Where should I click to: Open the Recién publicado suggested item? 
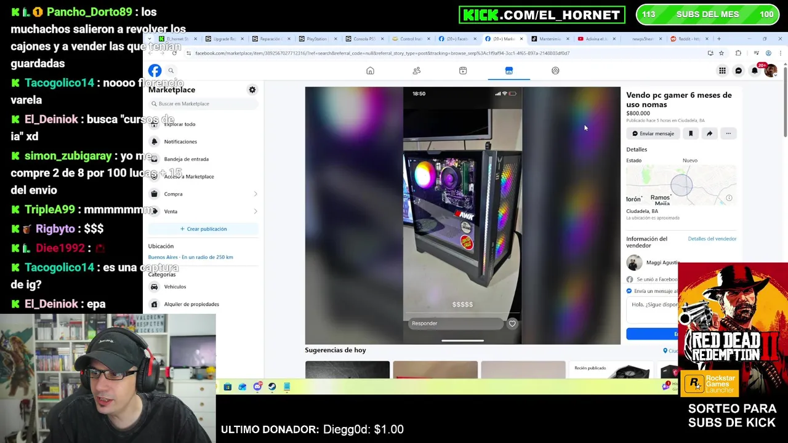pyautogui.click(x=609, y=370)
